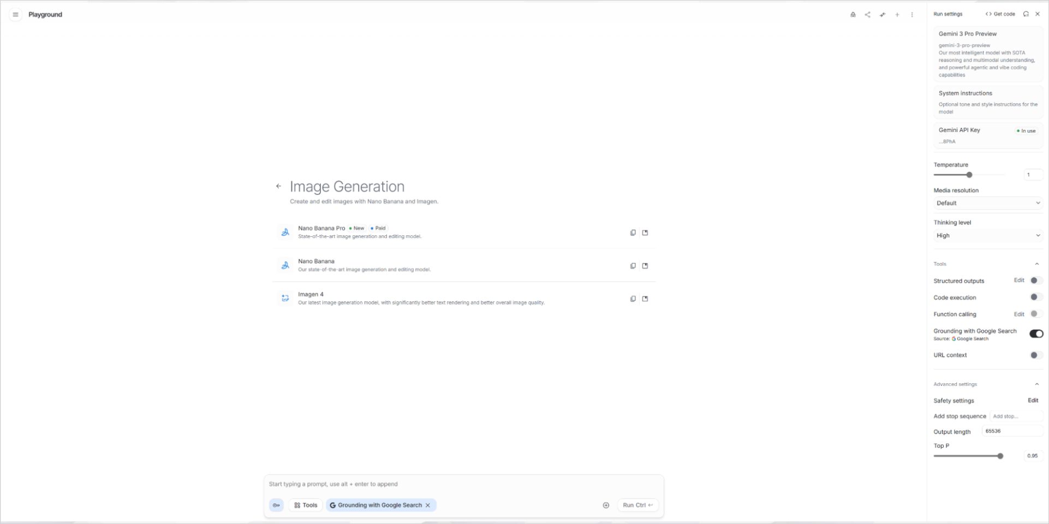This screenshot has width=1049, height=524.
Task: Share the current playground session
Action: tap(867, 15)
